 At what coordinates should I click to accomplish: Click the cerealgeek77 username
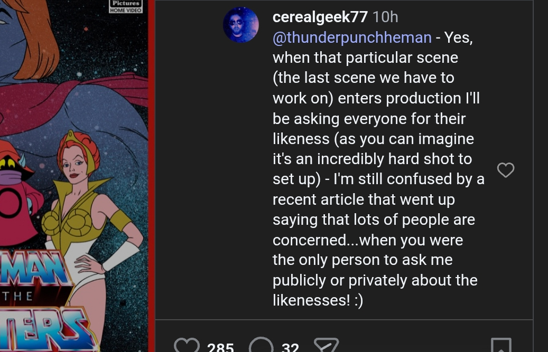pos(320,17)
